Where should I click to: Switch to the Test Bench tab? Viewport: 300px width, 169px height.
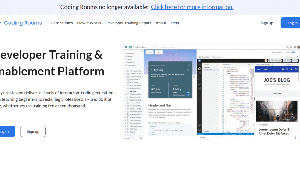coord(219,57)
